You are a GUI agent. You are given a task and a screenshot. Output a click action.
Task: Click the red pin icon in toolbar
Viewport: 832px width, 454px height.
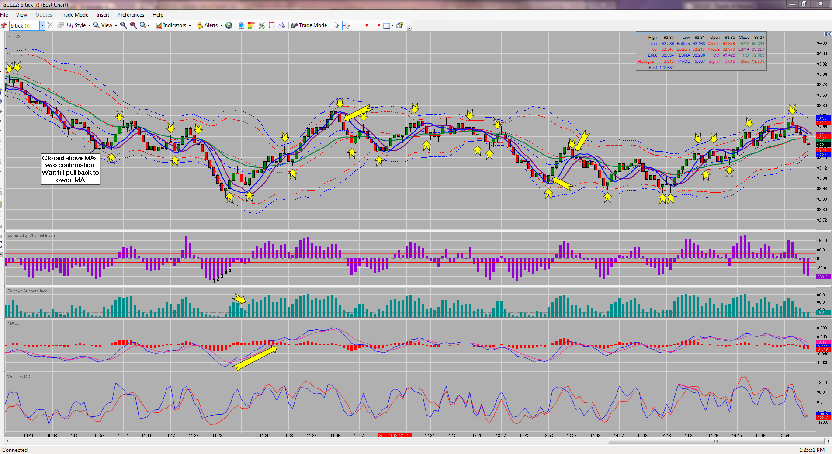click(x=4, y=25)
